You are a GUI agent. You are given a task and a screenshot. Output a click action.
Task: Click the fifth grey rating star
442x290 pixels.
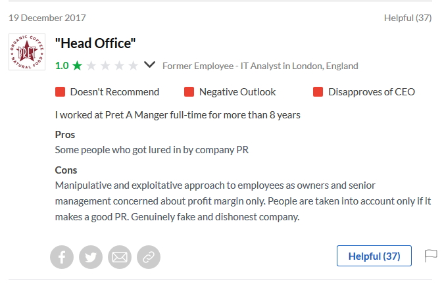(x=133, y=66)
